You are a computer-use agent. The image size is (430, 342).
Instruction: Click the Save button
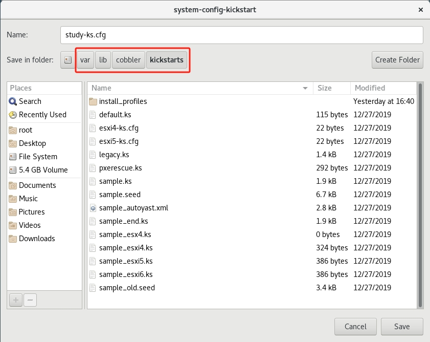tap(402, 327)
